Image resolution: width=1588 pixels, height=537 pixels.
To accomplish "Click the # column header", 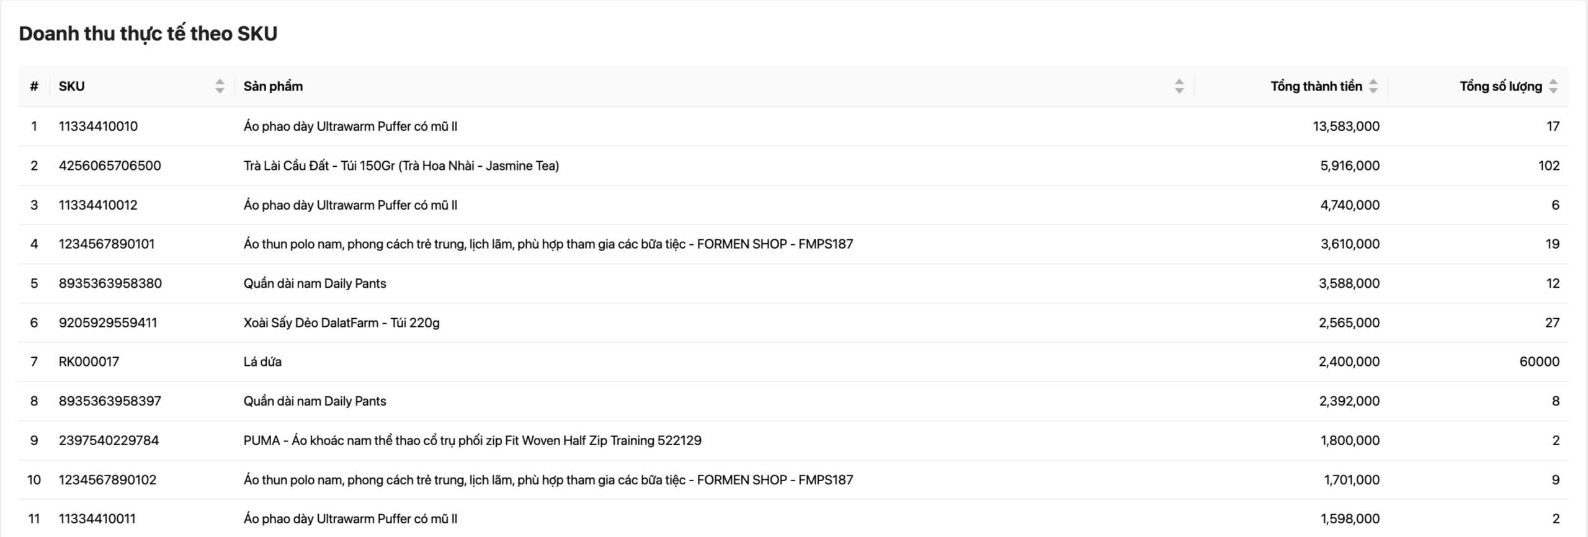I will click(34, 86).
